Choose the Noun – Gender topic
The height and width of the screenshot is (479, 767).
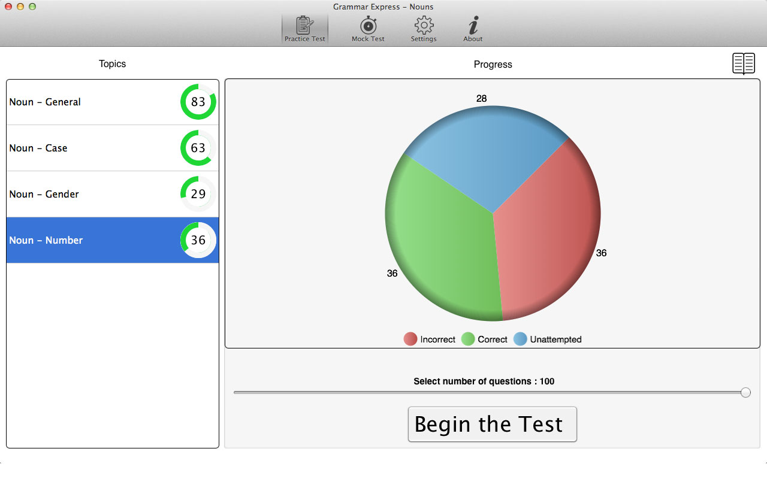click(x=44, y=194)
